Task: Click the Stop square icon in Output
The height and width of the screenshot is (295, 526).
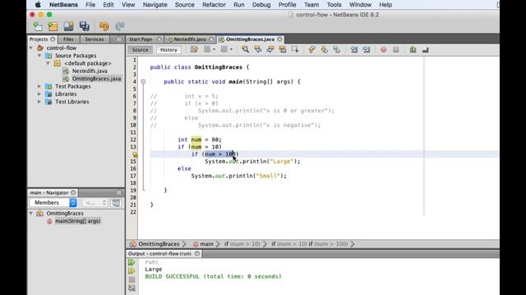Action: point(131,279)
